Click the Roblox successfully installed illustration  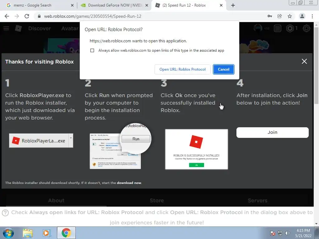197,149
